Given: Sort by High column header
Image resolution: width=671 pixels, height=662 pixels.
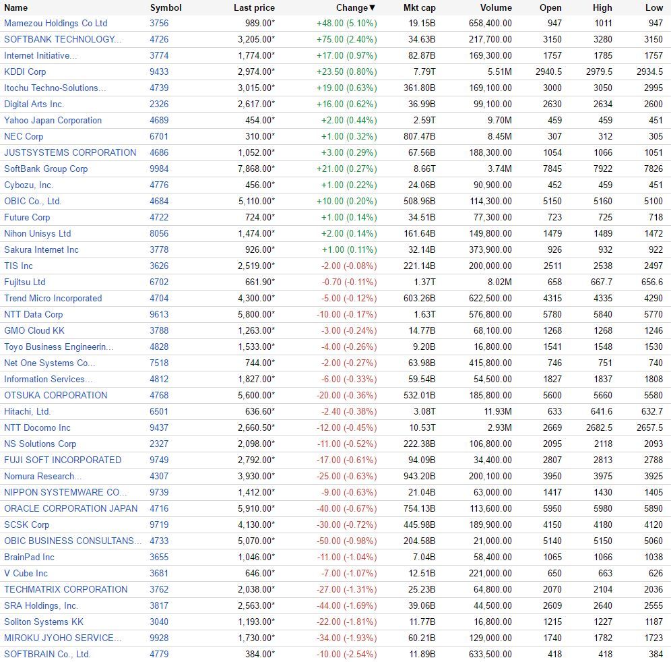Looking at the screenshot, I should (x=602, y=7).
